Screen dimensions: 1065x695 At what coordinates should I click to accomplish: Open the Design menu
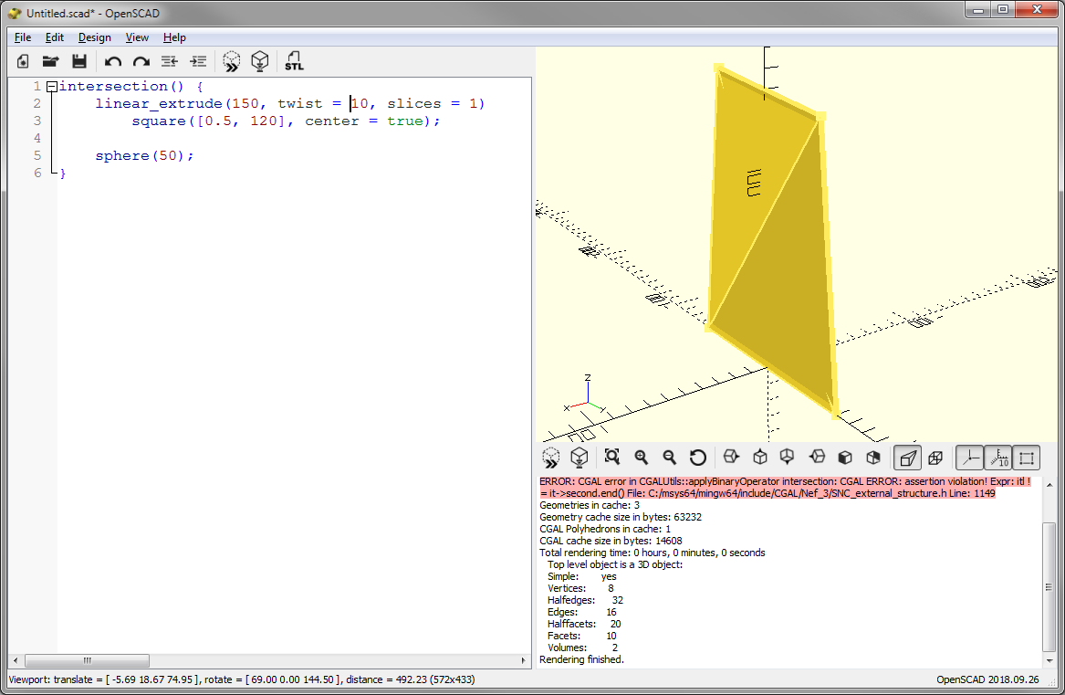pyautogui.click(x=94, y=37)
